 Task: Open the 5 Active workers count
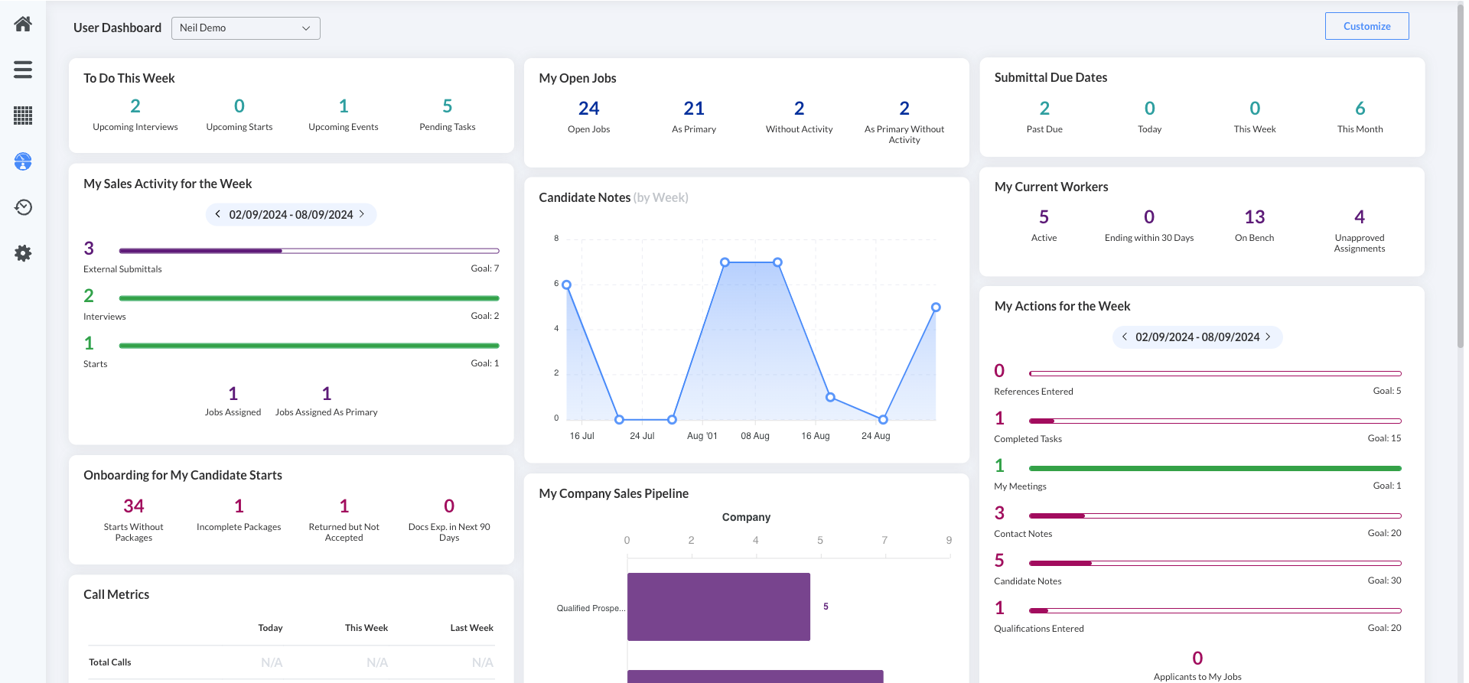point(1044,217)
